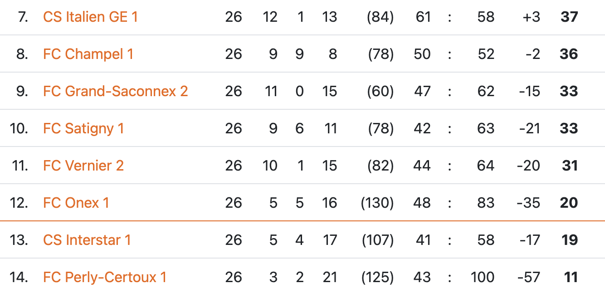Go to FC Satigny 1 team page
The width and height of the screenshot is (605, 293).
click(x=83, y=128)
